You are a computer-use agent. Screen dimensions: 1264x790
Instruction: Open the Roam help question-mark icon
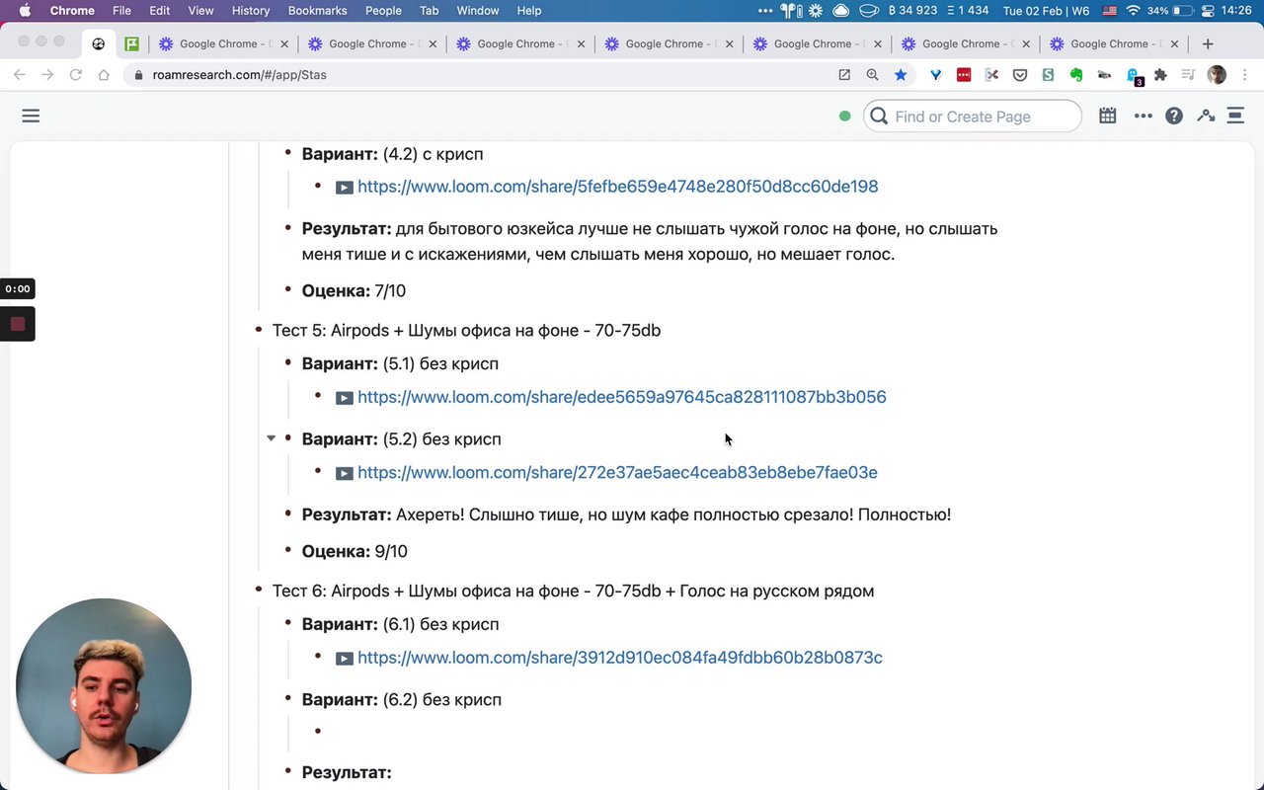tap(1173, 116)
